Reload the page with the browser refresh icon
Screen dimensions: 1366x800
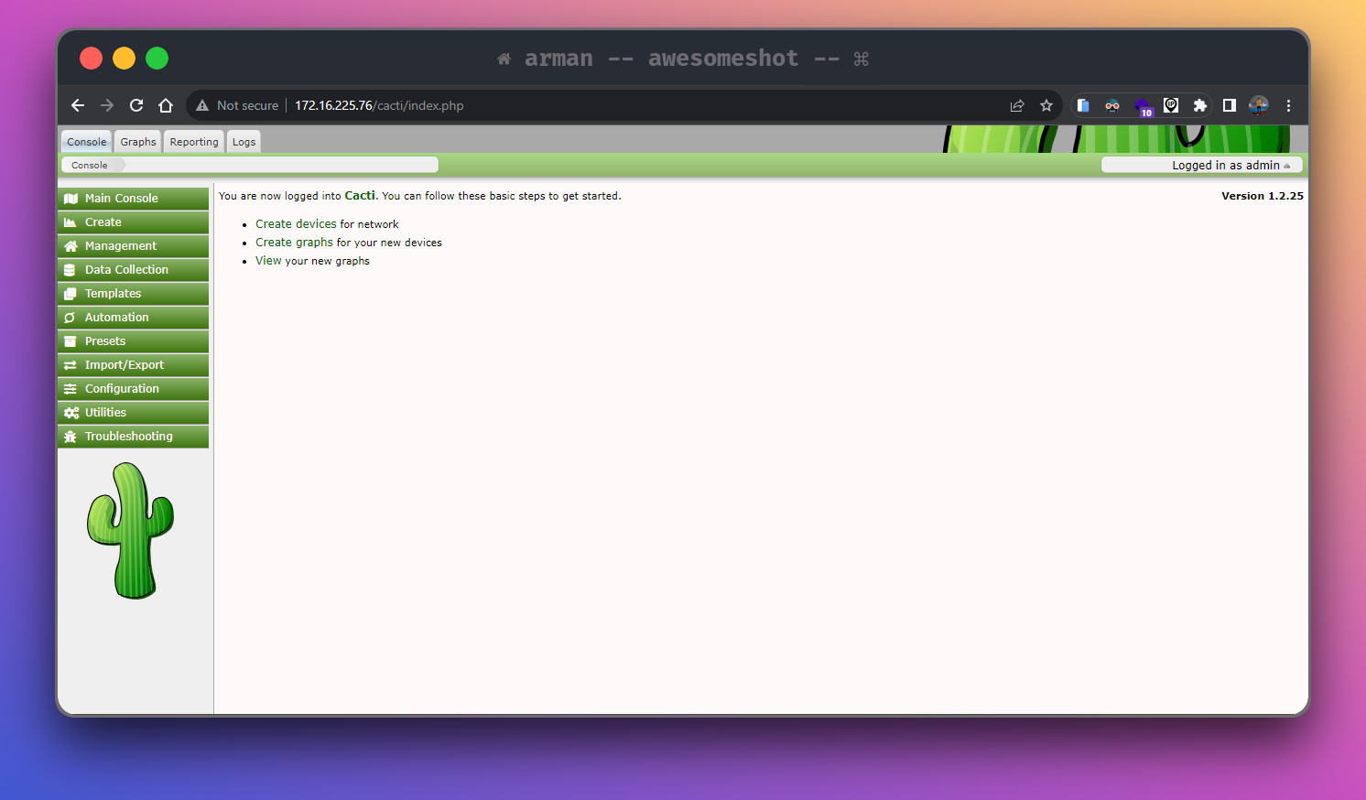[136, 105]
